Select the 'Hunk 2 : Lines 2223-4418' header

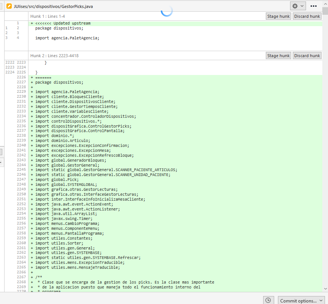[54, 56]
